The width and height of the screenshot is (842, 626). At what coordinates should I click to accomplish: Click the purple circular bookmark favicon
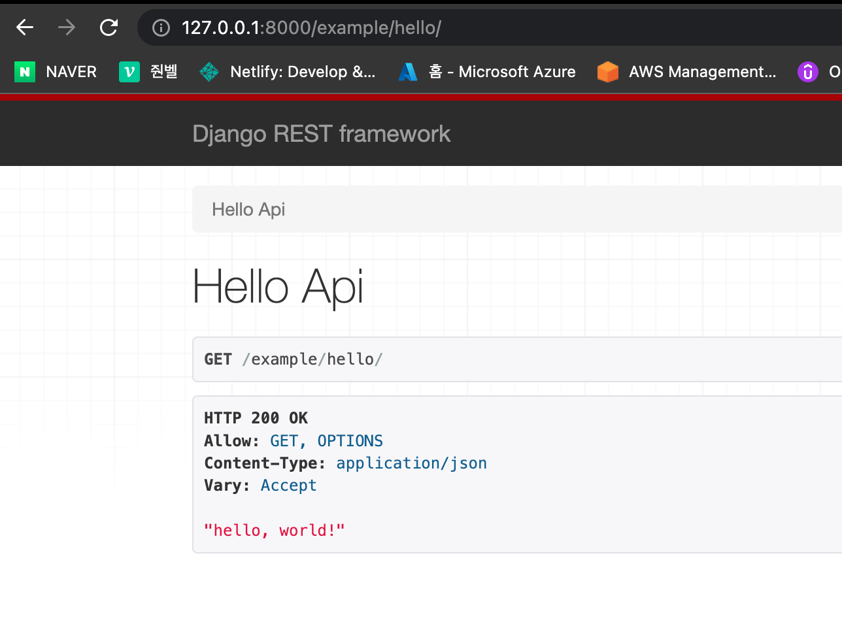808,72
